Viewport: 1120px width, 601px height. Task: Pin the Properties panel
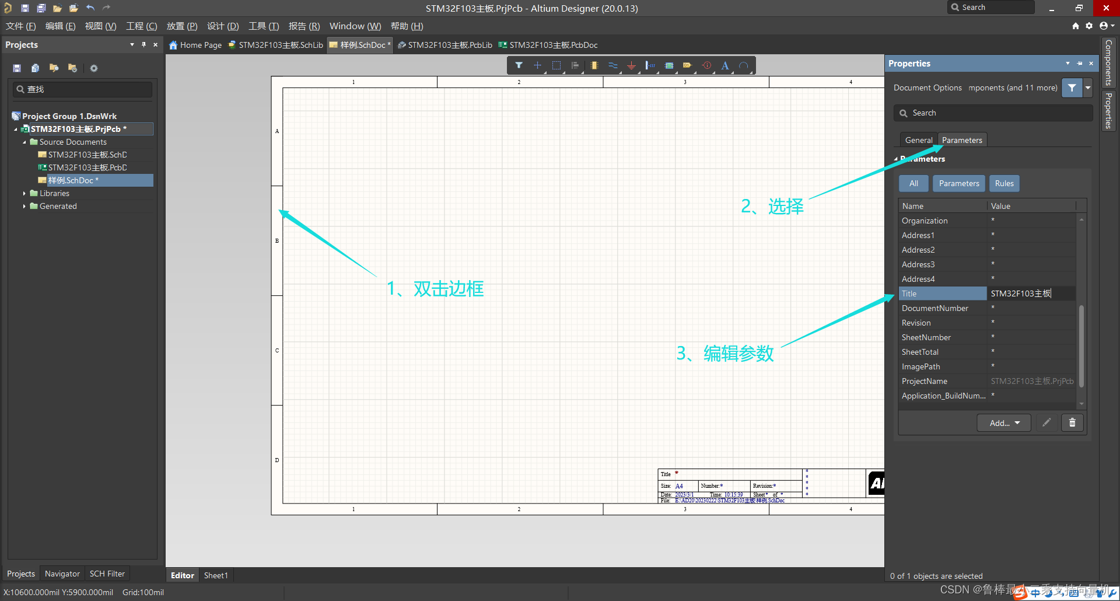(1079, 63)
